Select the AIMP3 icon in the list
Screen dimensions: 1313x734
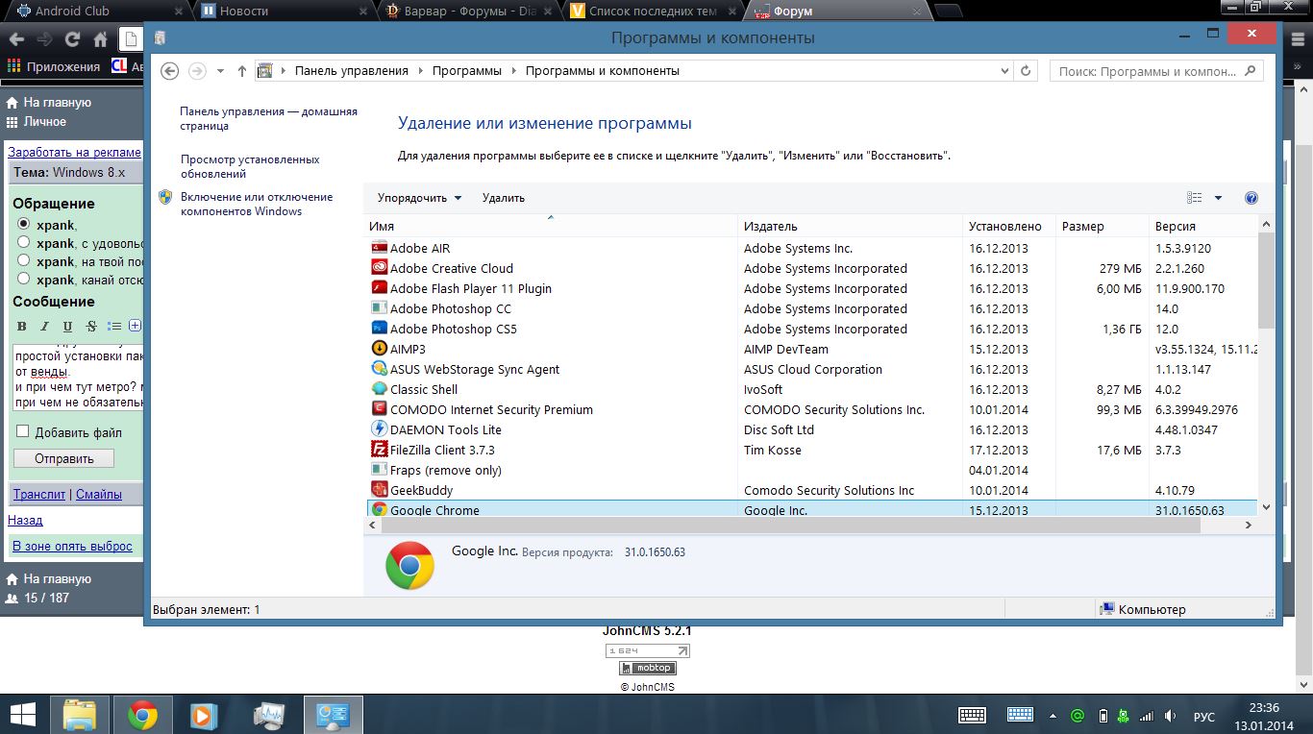(x=379, y=349)
